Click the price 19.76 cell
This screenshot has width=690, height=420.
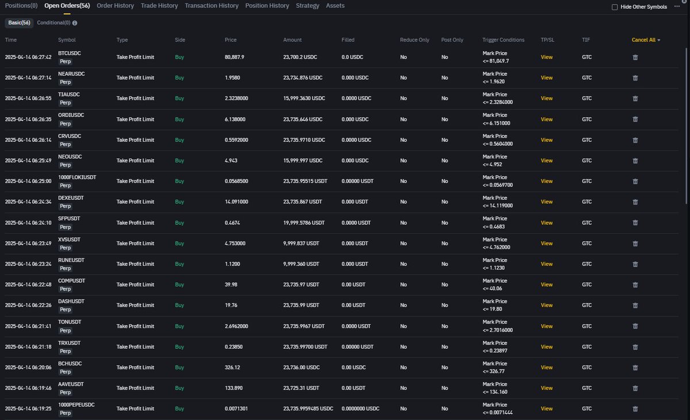(x=231, y=306)
